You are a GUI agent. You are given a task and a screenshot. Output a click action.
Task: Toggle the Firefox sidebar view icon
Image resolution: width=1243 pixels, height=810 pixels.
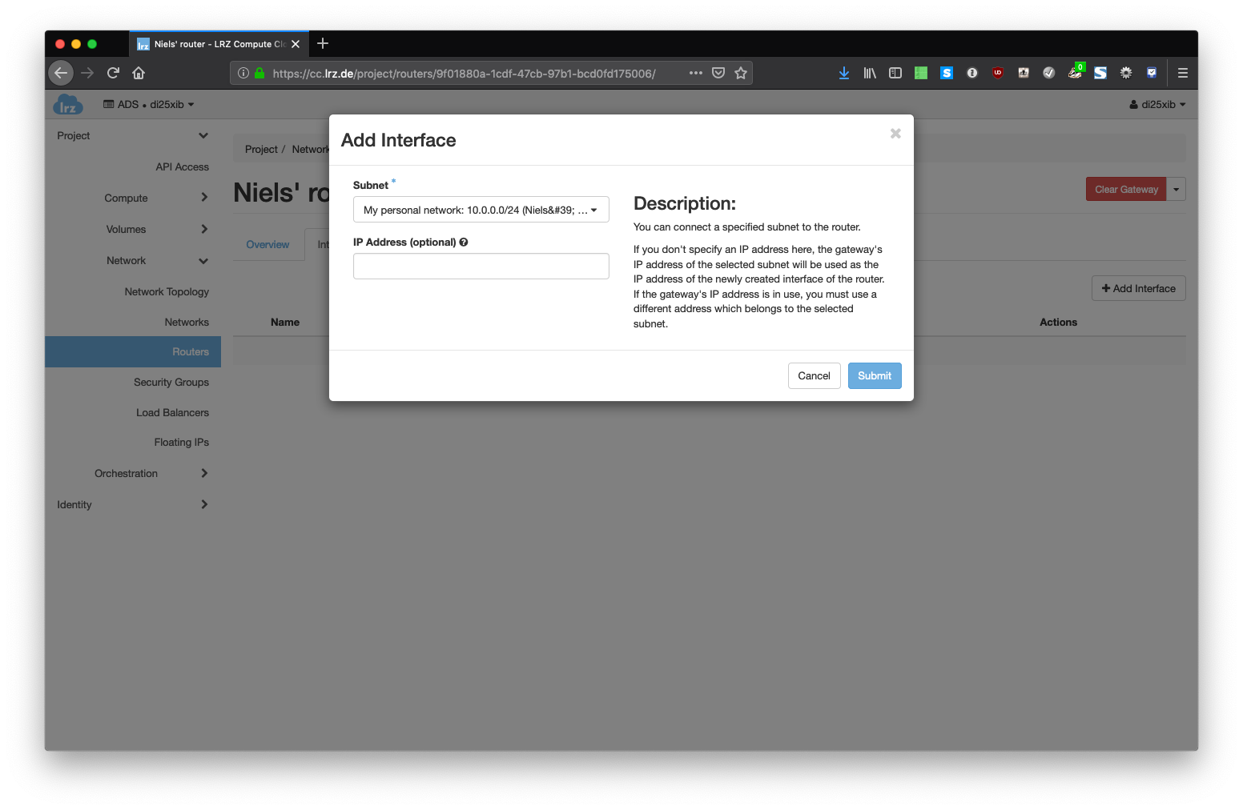(895, 73)
